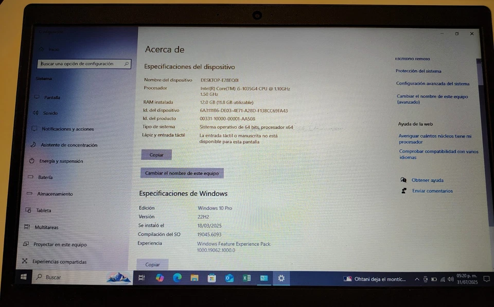Open Cambiar el nombre de este equipo (avanzado)

[432, 99]
